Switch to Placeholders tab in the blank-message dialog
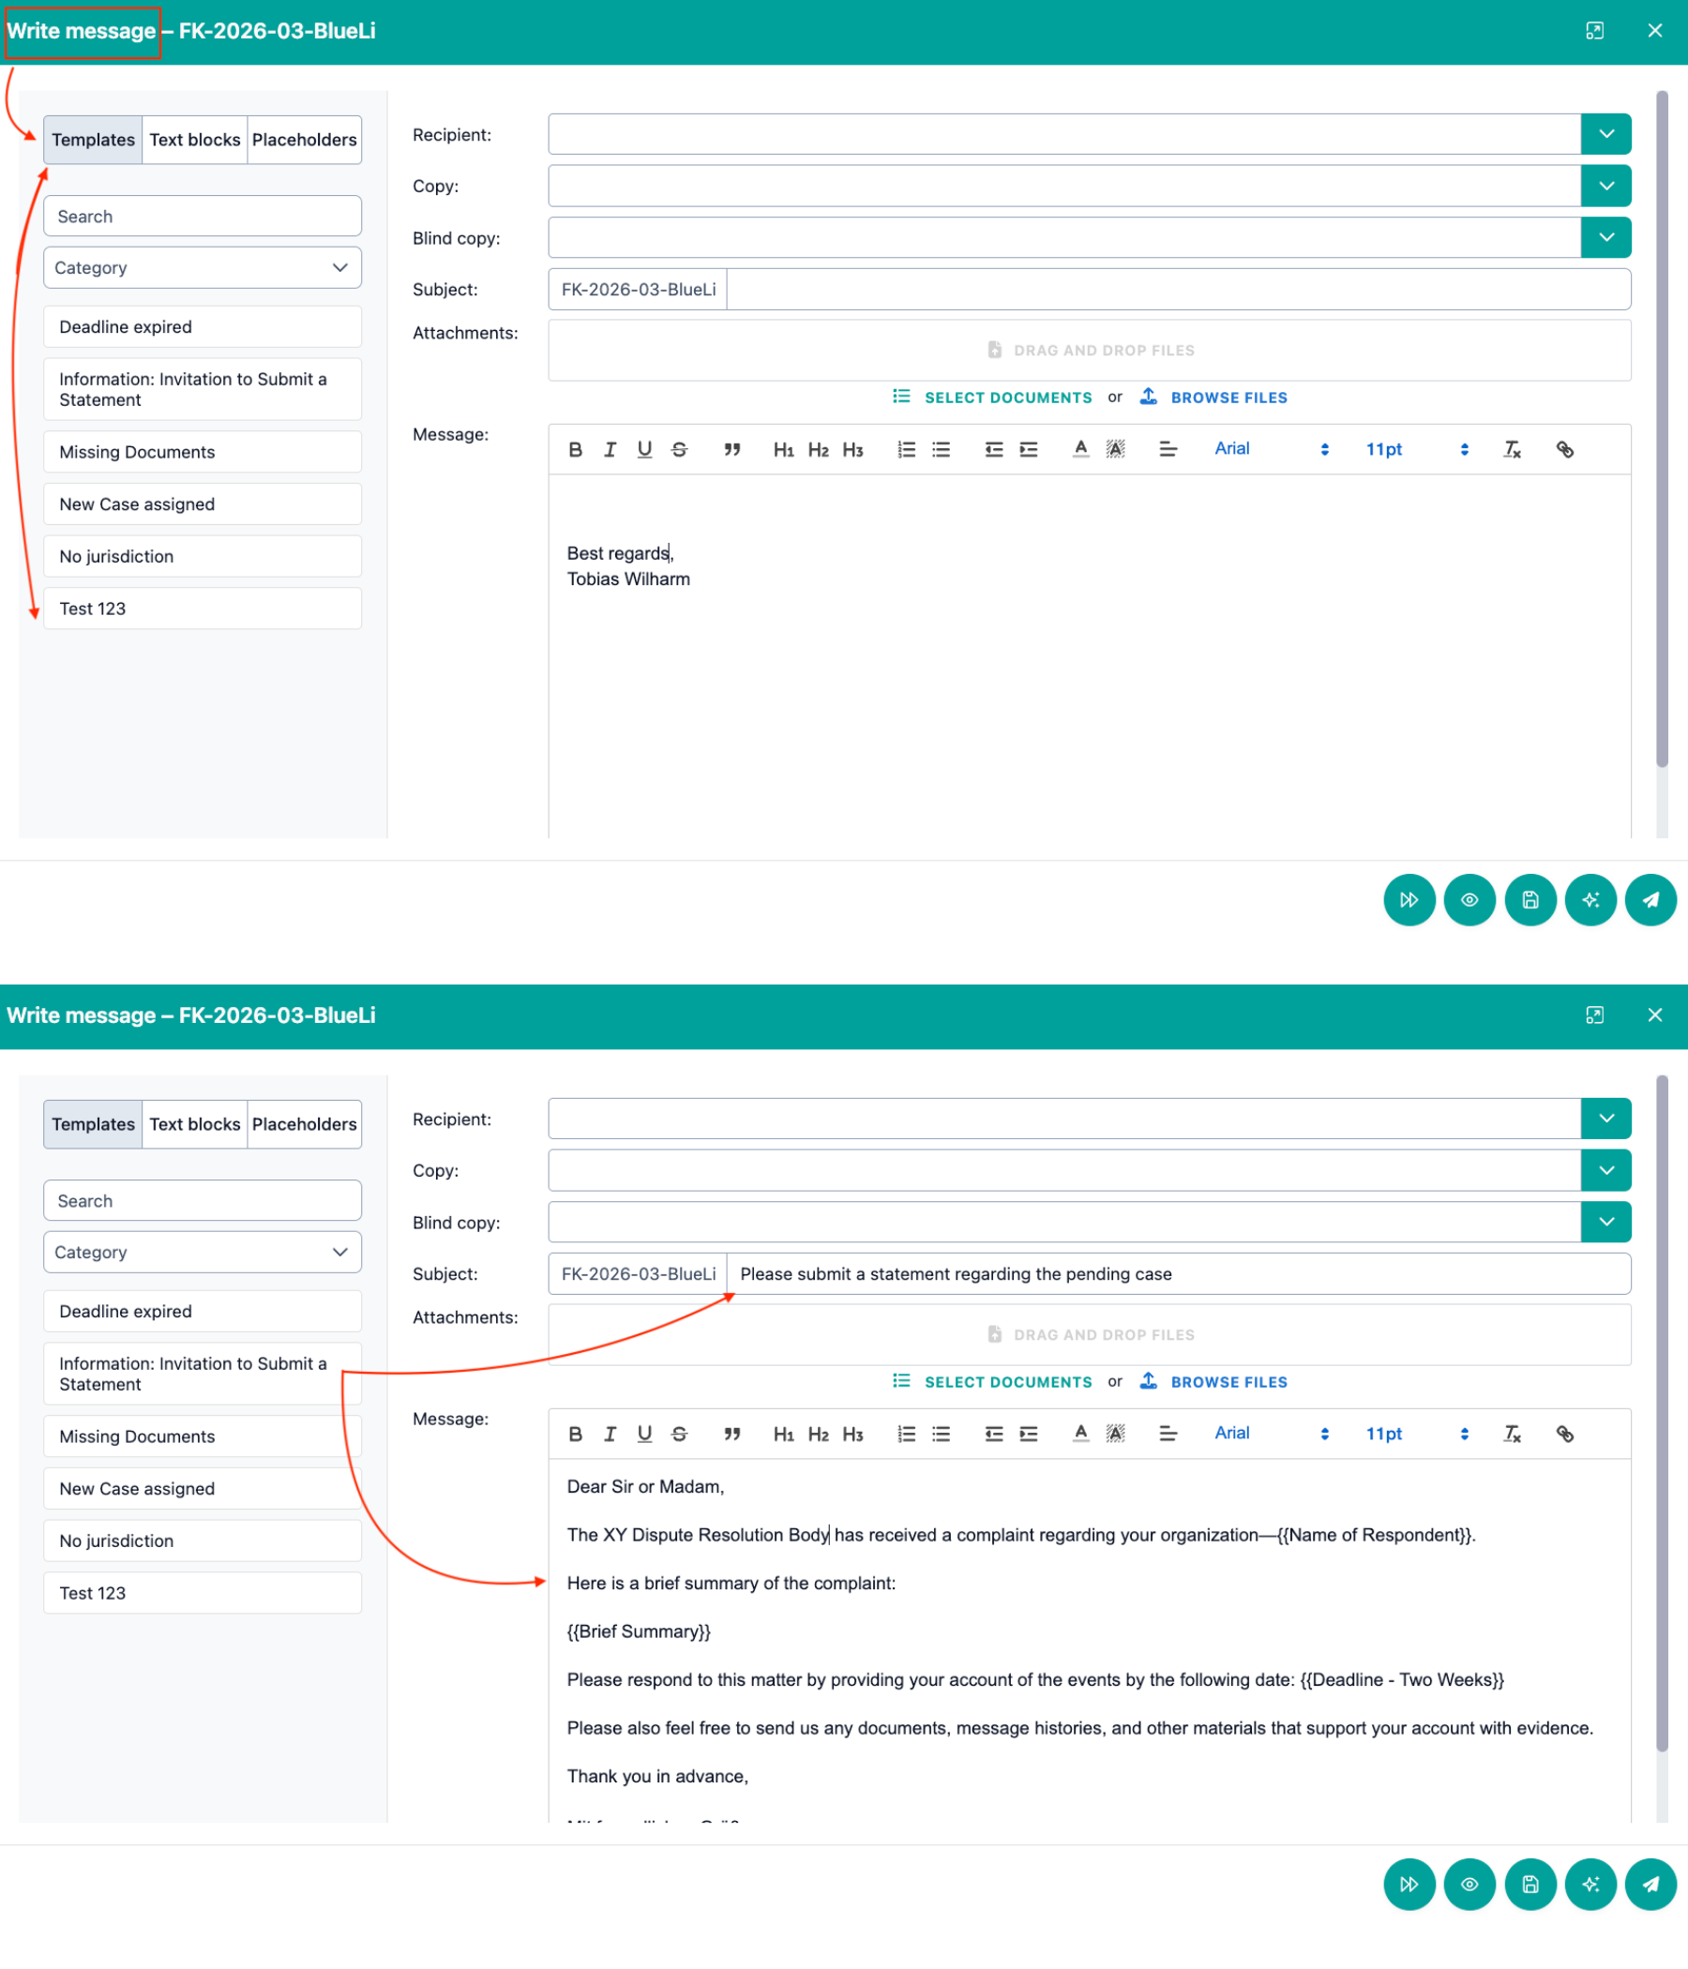 [304, 140]
